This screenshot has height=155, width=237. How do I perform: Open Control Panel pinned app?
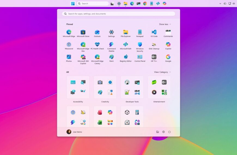(x=140, y=58)
